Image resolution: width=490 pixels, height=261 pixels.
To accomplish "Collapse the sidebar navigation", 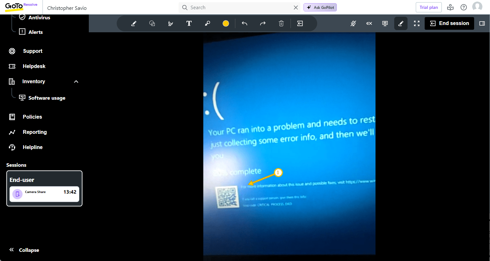I will pyautogui.click(x=24, y=250).
